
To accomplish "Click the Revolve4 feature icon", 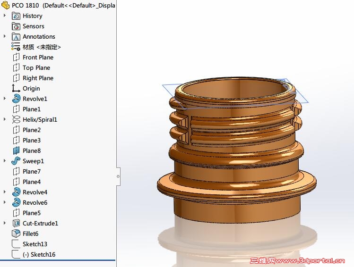I will coord(16,192).
